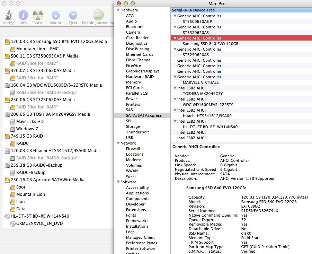This screenshot has height=254, width=312.
Task: Click the Capacity value 120.03 GB
Action: pyautogui.click(x=274, y=197)
